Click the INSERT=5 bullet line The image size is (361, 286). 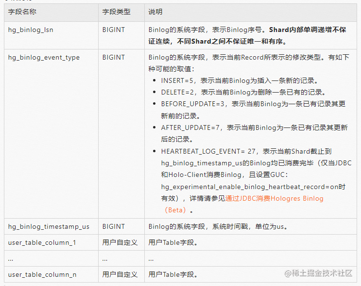coord(240,81)
